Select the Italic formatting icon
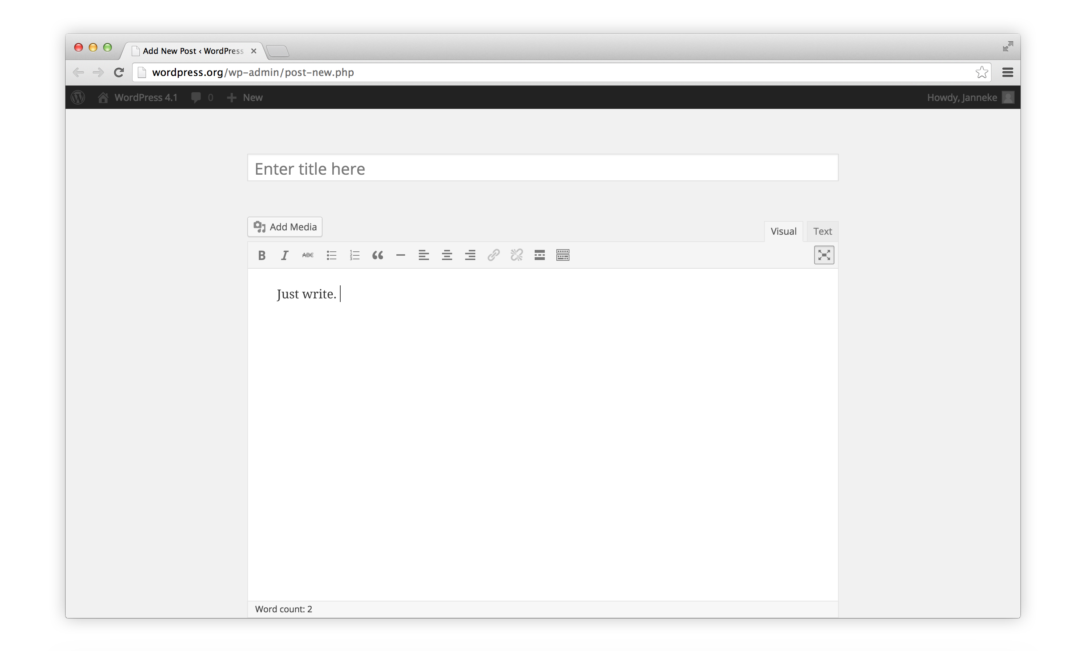This screenshot has width=1086, height=651. tap(283, 255)
